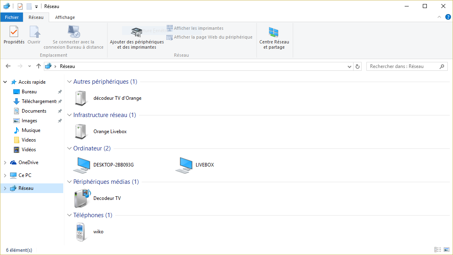The width and height of the screenshot is (453, 255).
Task: Connect with Bureau à distance icon
Action: point(74,37)
